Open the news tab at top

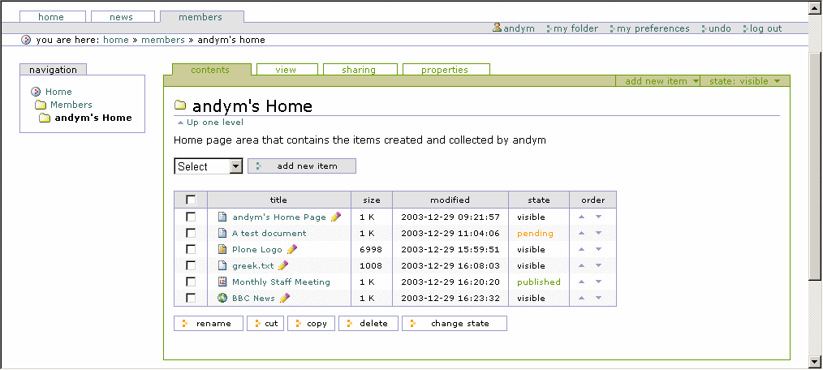click(120, 17)
